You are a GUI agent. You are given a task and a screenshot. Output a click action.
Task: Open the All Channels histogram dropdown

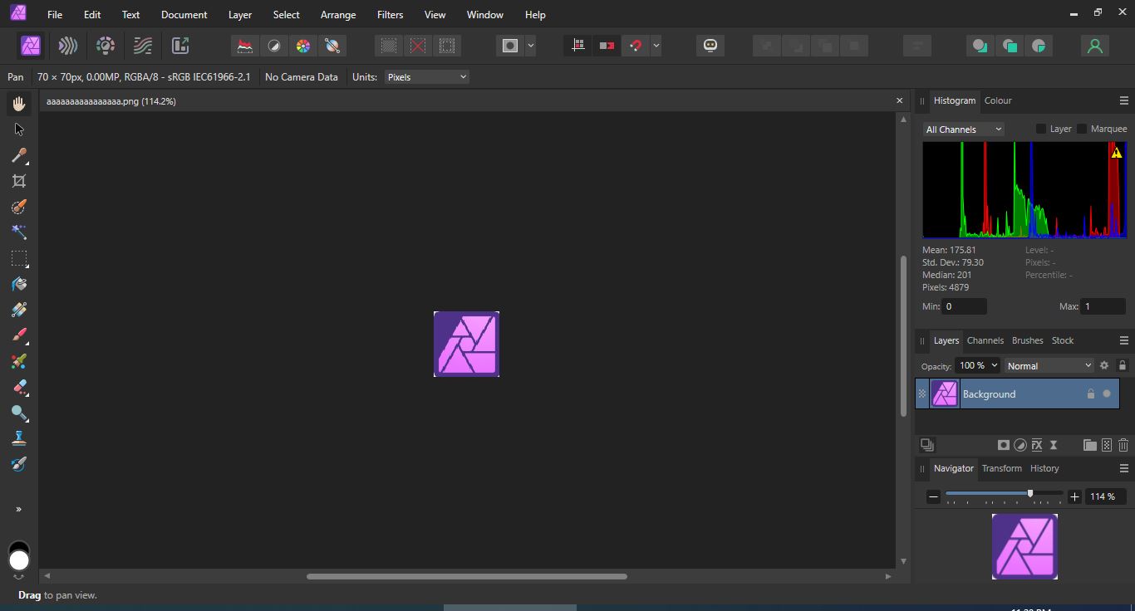[x=964, y=130]
